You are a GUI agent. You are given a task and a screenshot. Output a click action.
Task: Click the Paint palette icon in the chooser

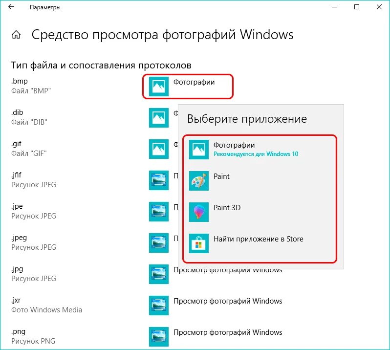[199, 181]
